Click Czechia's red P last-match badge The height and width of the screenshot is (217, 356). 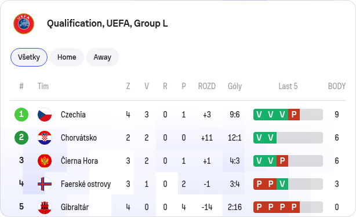[294, 115]
